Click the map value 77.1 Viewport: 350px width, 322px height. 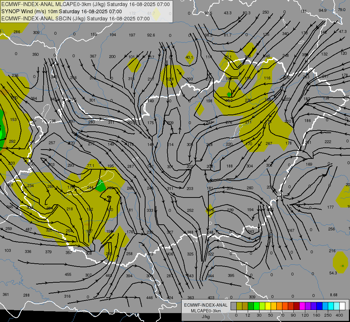(x=90, y=166)
